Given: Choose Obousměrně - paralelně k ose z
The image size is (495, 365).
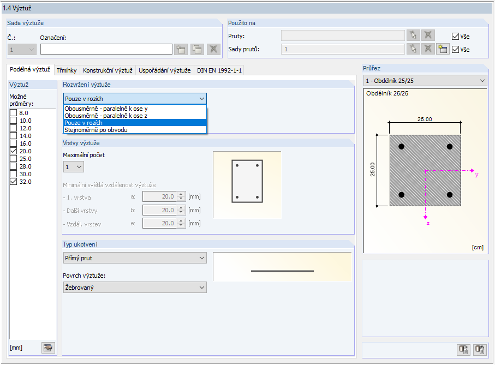Looking at the screenshot, I should (135, 116).
